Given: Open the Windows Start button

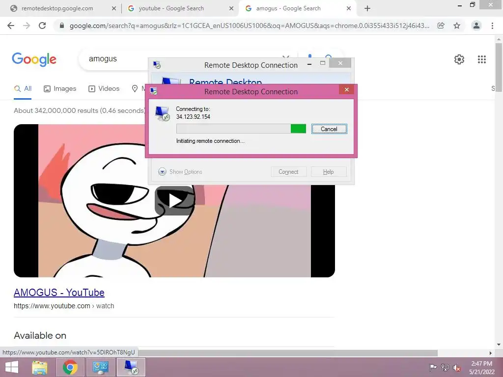Looking at the screenshot, I should pyautogui.click(x=12, y=367).
